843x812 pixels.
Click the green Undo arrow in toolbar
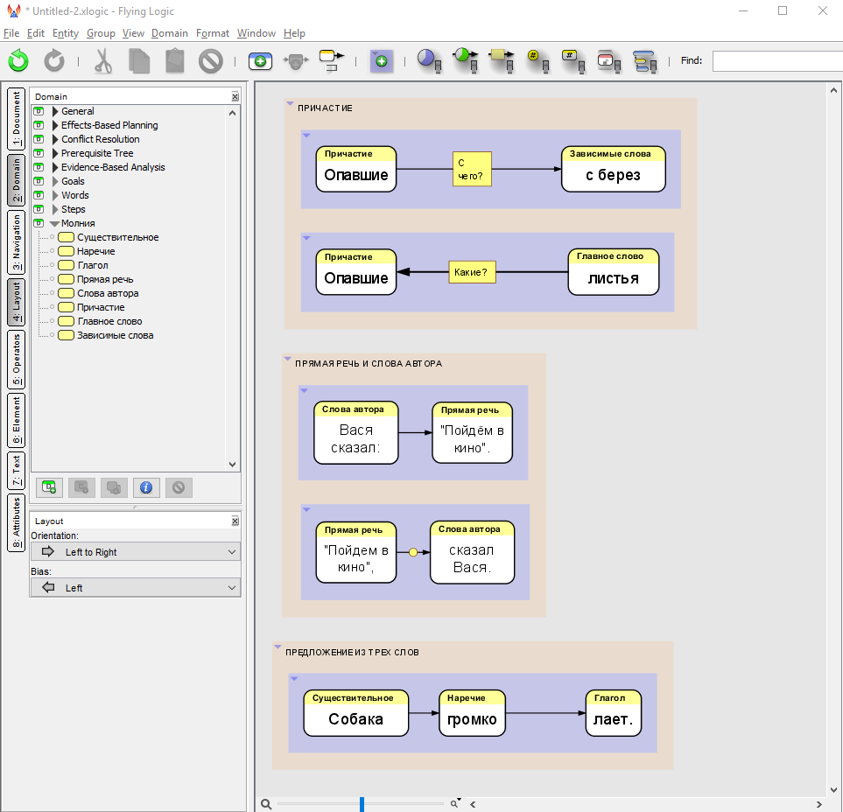(18, 60)
